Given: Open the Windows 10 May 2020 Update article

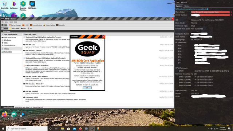Looking at the screenshot, I should tap(43, 37).
